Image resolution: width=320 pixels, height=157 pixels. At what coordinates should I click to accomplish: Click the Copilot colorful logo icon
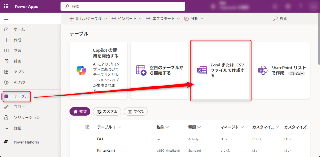tap(81, 70)
